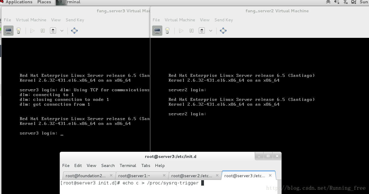The image size is (369, 194).
Task: Click the Run (play) button in fang_server3
Action: 33,31
